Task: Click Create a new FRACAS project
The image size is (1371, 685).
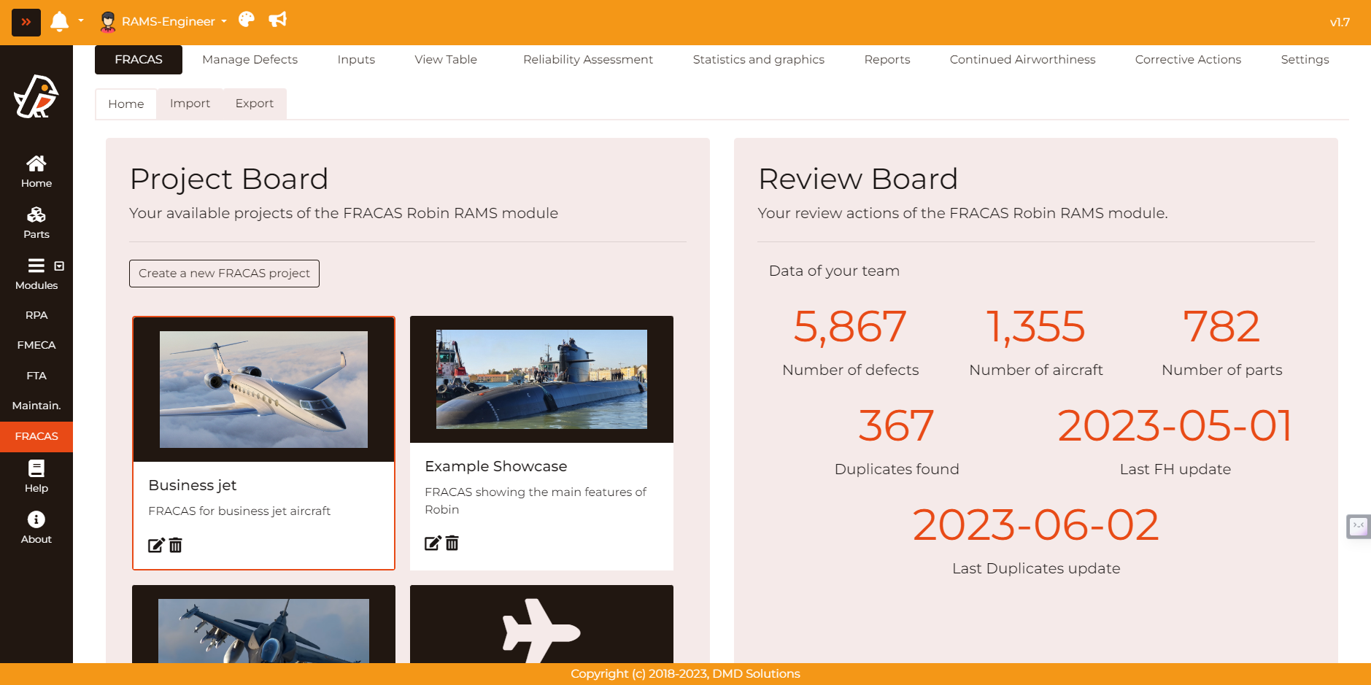Action: pyautogui.click(x=224, y=274)
